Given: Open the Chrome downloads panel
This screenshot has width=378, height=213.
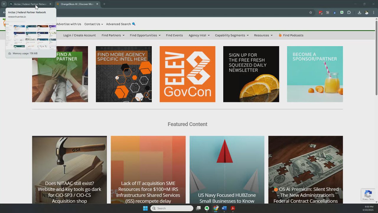Looking at the screenshot, I should [359, 12].
